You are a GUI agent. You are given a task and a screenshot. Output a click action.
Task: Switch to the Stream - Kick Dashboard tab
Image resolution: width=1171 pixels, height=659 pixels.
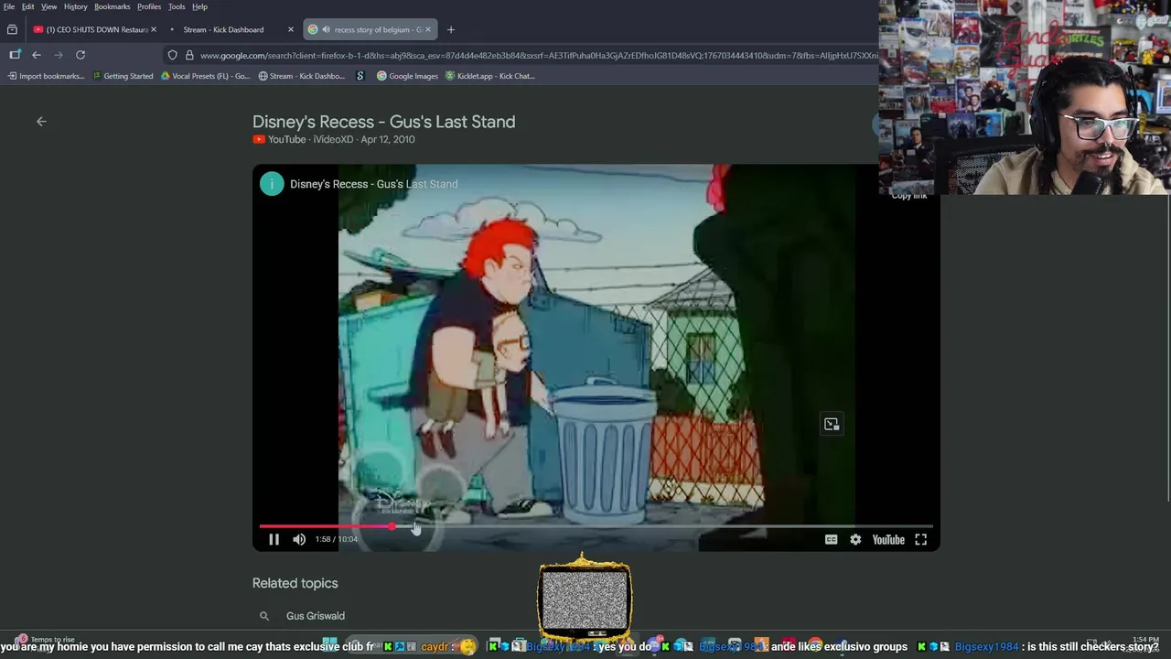pyautogui.click(x=223, y=29)
